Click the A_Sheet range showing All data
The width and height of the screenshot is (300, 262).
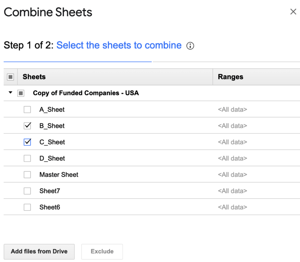point(232,109)
